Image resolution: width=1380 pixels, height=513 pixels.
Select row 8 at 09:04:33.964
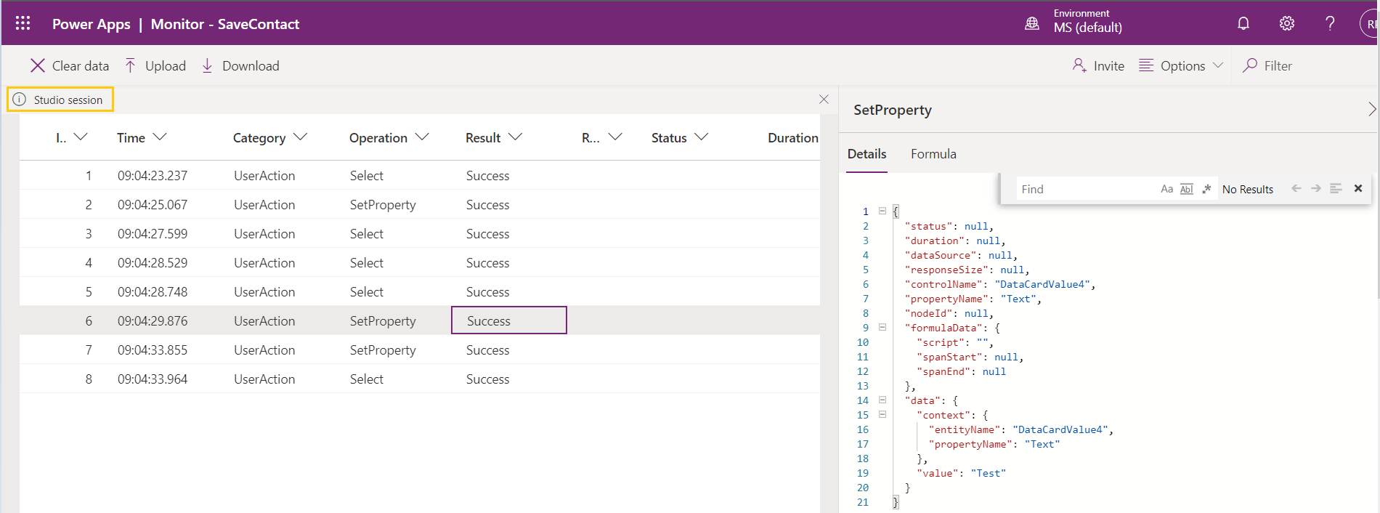[420, 379]
